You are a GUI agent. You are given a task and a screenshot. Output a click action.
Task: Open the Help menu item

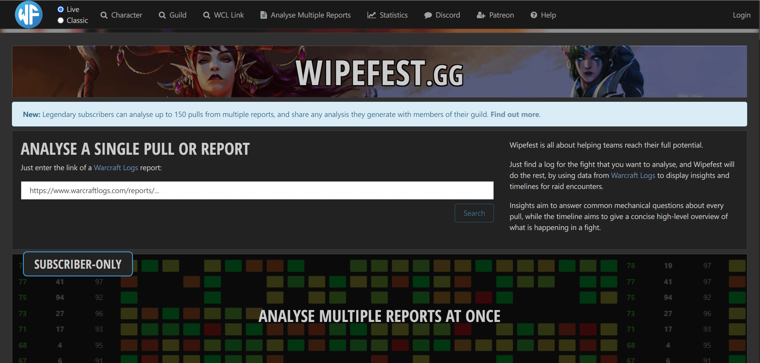[543, 15]
